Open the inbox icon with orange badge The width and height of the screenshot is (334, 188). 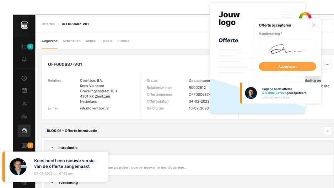coord(25,145)
